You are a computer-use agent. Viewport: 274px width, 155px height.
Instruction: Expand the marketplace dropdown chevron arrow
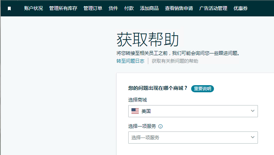pyautogui.click(x=253, y=111)
